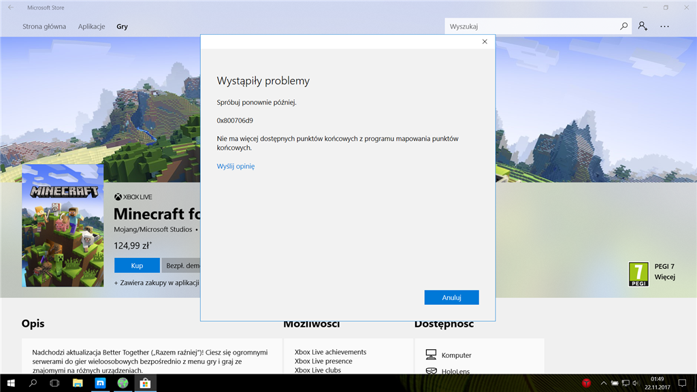Click the Kup button
Image resolution: width=697 pixels, height=392 pixels.
coord(137,265)
